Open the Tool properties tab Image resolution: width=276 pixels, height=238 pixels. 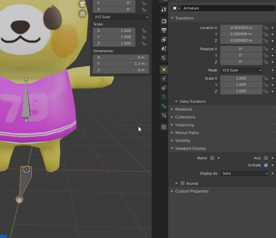(164, 9)
